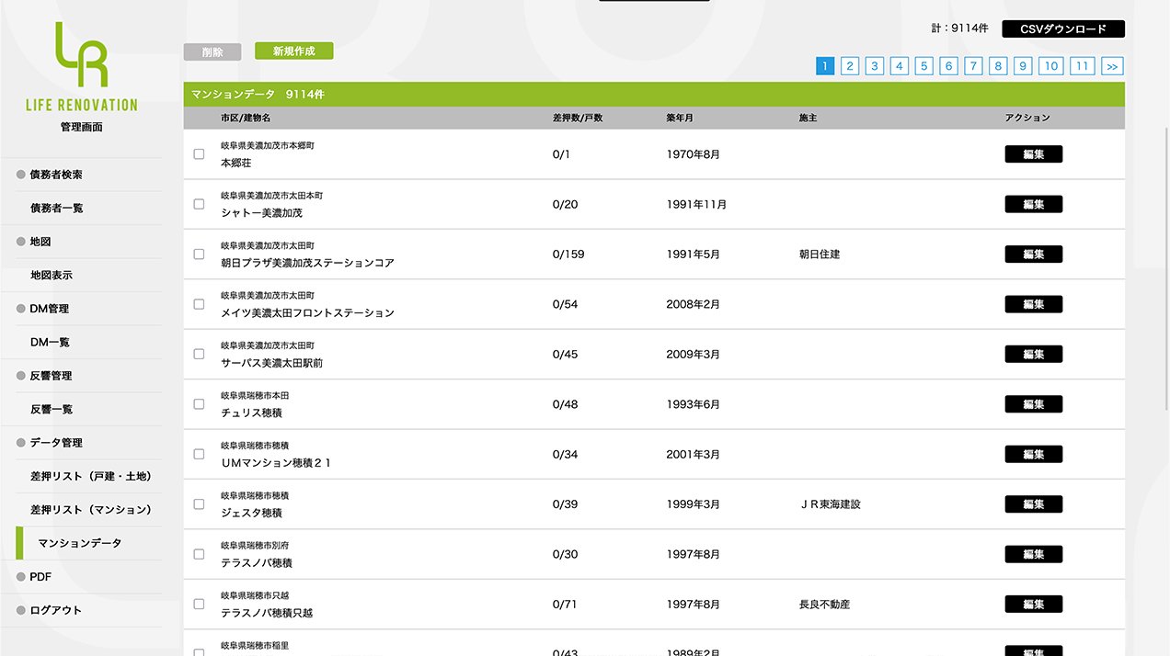Screen dimensions: 1170x656
Task: Click 編集 for サーパス美濃太田駅前
Action: click(x=1033, y=355)
